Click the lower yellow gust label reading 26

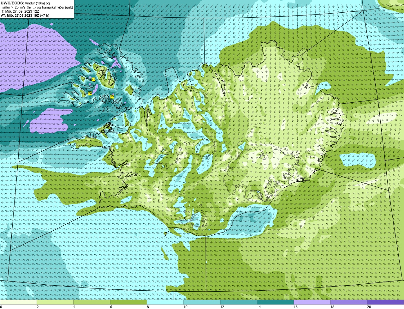[90, 93]
